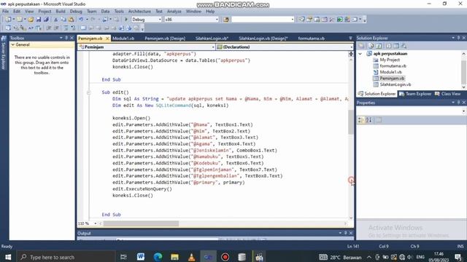Switch to the formutama.vb tab

312,39
